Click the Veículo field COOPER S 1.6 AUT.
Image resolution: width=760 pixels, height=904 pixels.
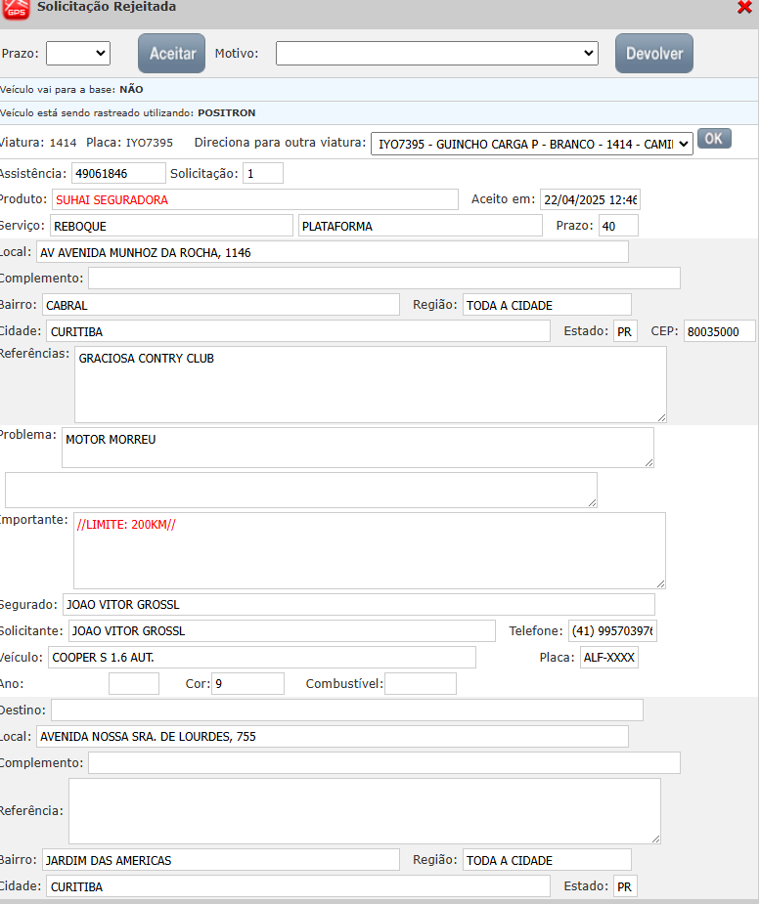(x=262, y=658)
